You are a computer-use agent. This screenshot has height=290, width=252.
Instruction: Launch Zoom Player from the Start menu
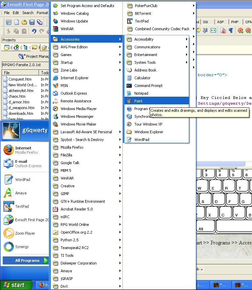25,233
